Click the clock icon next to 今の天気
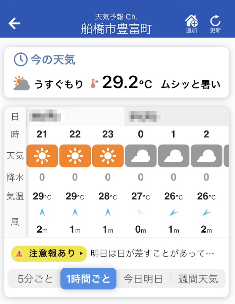This screenshot has width=235, height=304. tap(21, 60)
